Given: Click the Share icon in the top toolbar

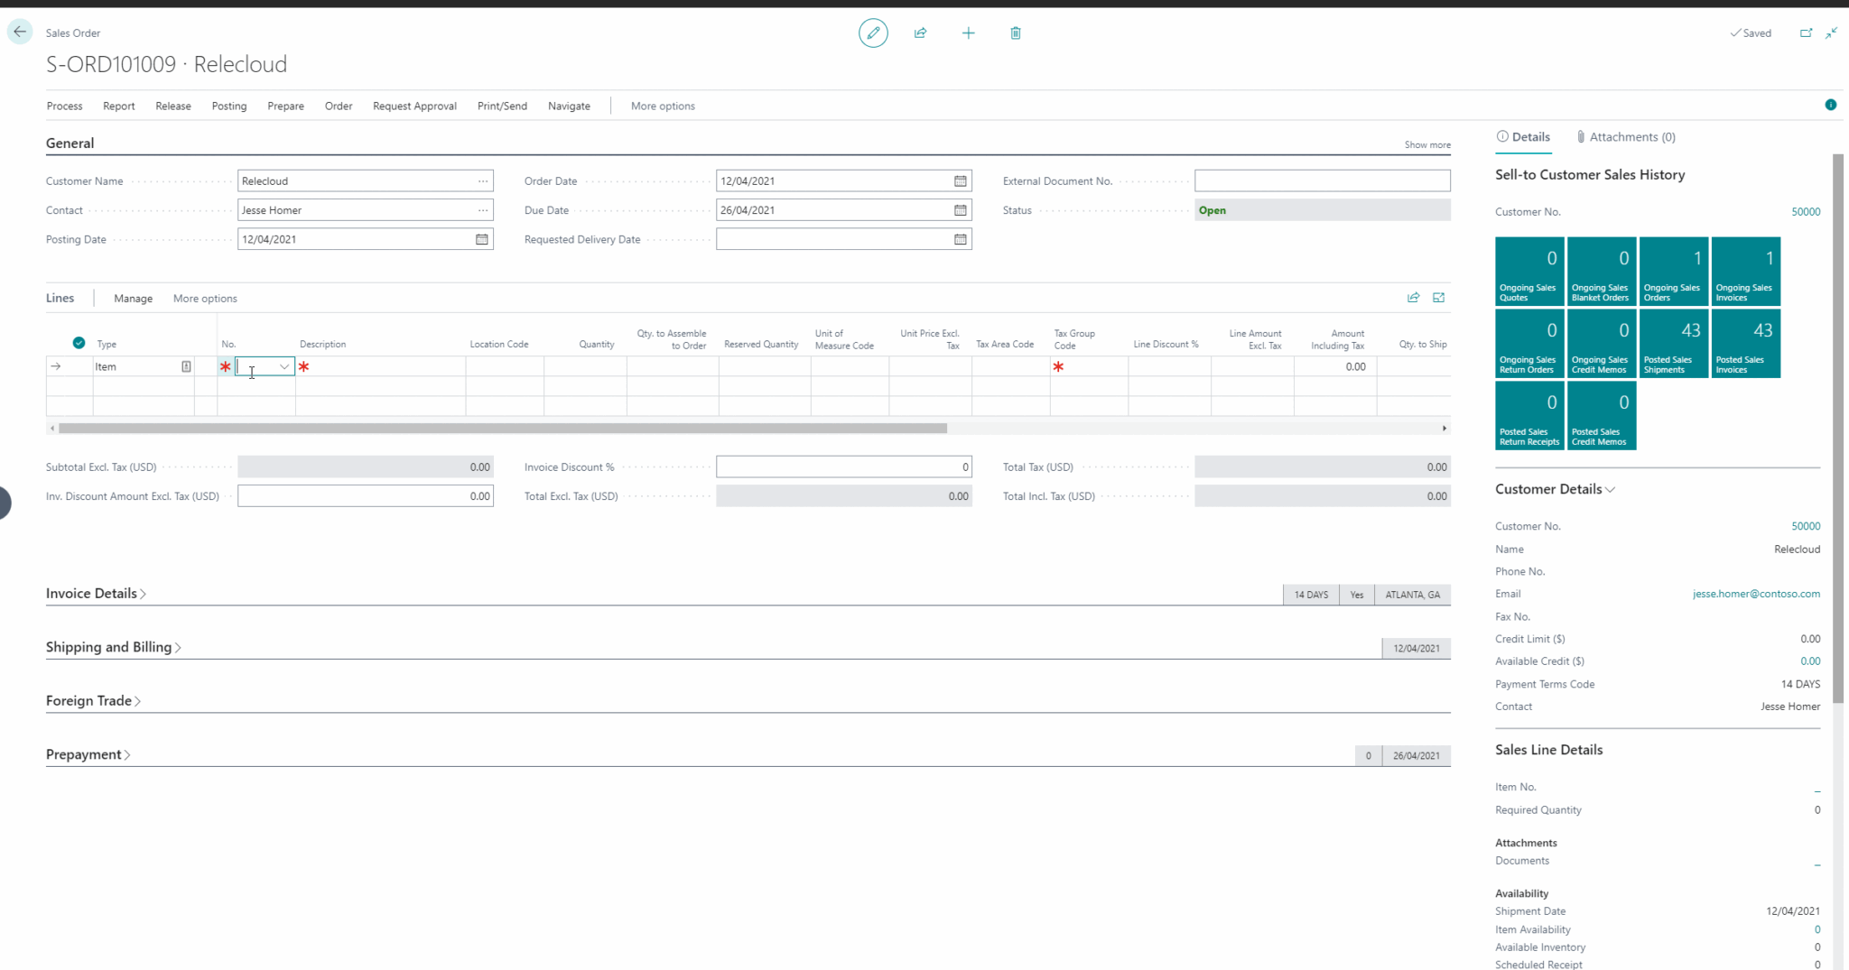Looking at the screenshot, I should pyautogui.click(x=920, y=32).
